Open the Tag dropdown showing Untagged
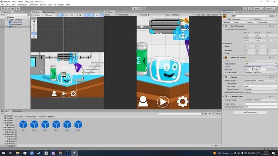Image resolution: width=278 pixels, height=156 pixels. pos(242,19)
